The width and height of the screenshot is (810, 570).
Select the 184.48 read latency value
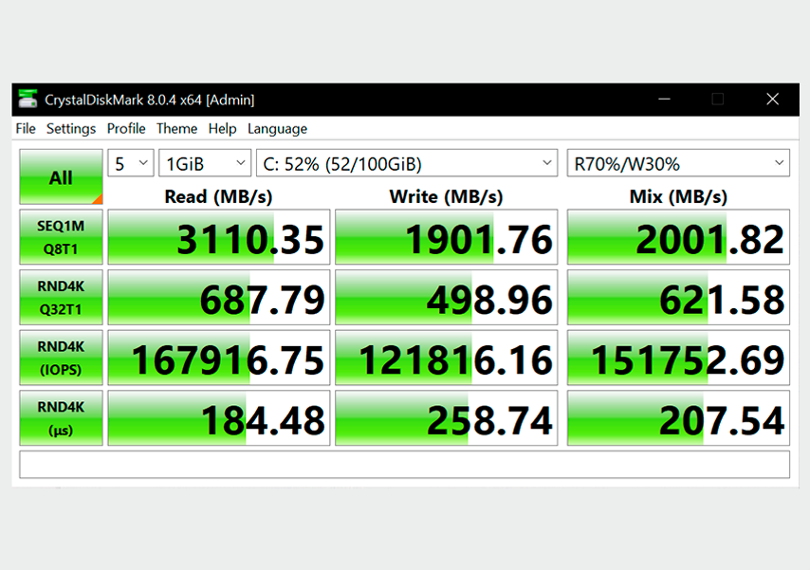click(219, 418)
